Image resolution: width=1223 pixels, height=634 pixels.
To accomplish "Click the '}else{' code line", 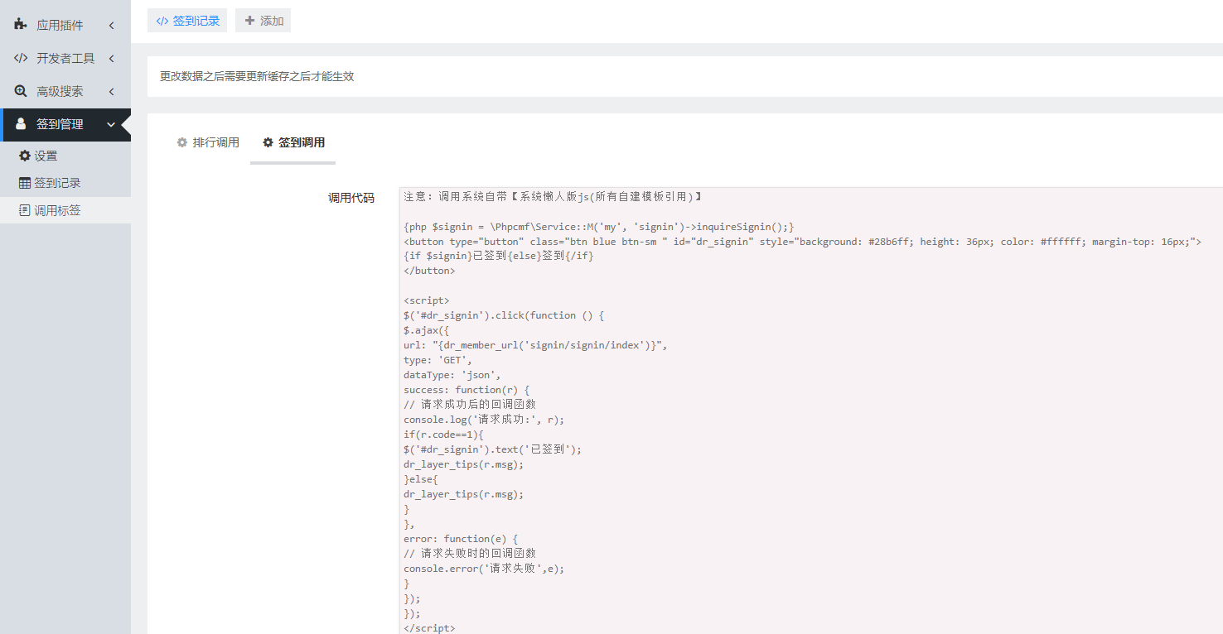I will point(420,479).
